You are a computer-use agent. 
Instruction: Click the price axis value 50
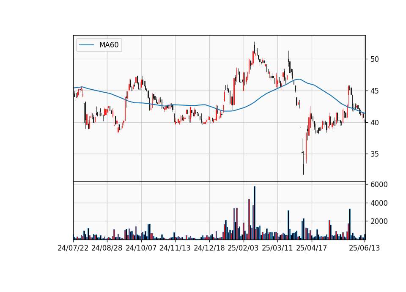pos(374,59)
